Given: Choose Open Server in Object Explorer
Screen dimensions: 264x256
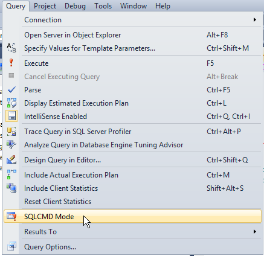Looking at the screenshot, I should pyautogui.click(x=132, y=35).
